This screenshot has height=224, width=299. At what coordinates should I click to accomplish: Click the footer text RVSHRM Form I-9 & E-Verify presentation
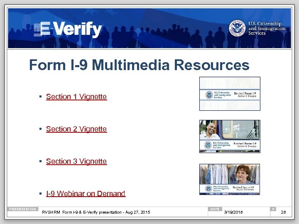click(x=96, y=212)
